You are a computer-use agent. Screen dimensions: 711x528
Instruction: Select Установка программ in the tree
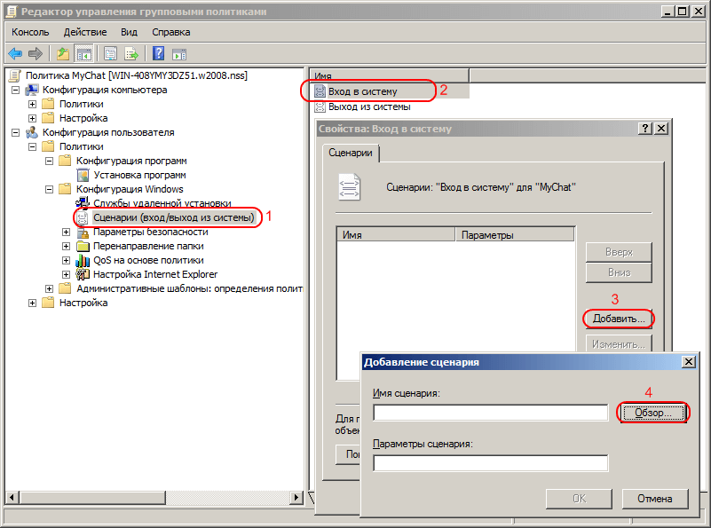coord(139,175)
